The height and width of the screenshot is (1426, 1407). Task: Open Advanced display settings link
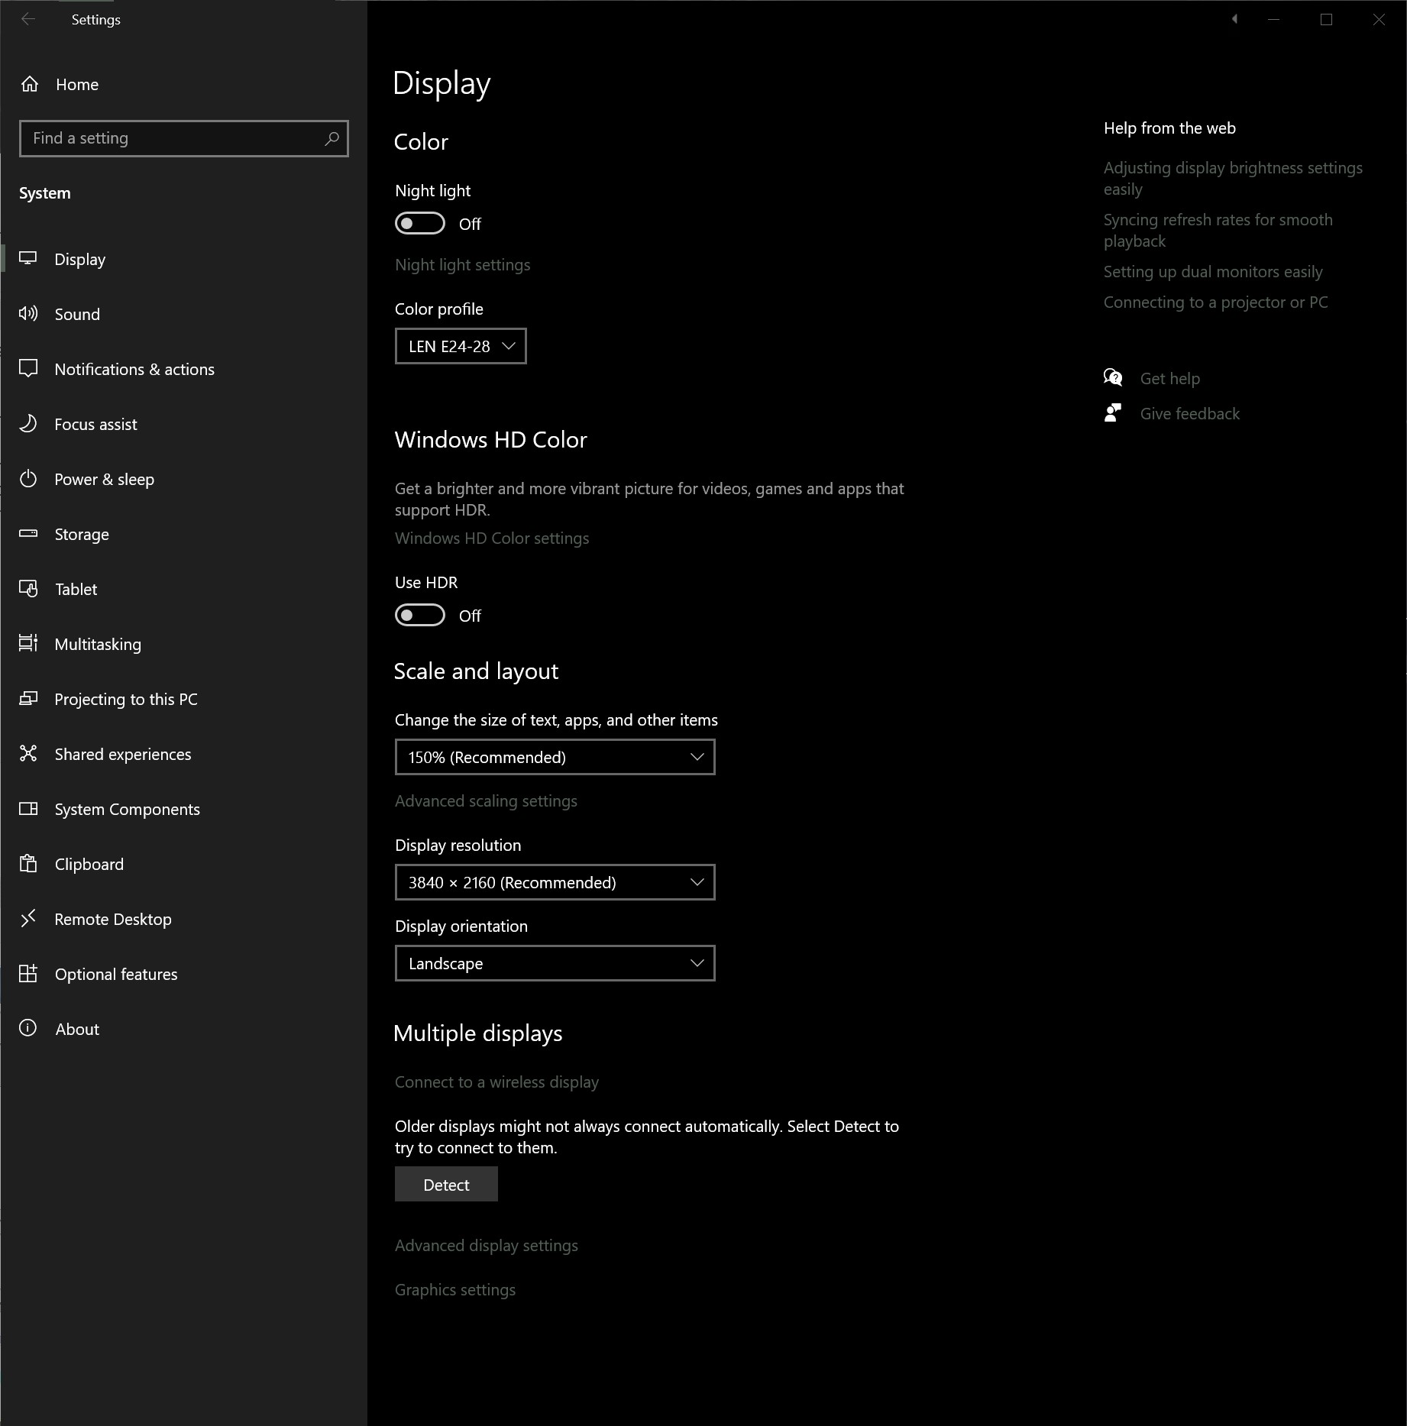(487, 1245)
